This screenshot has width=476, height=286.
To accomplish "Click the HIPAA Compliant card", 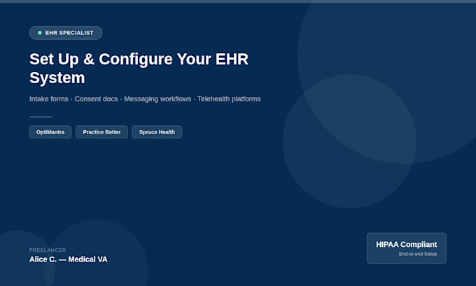I will click(x=407, y=248).
